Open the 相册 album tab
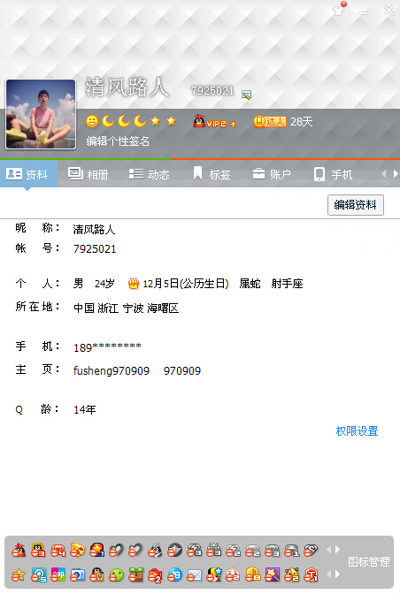Screen dimensions: 400x594 (88, 174)
